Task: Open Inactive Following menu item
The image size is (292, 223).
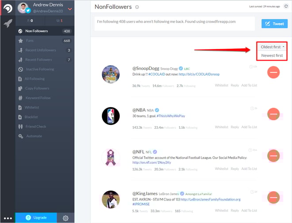Action: click(x=45, y=69)
